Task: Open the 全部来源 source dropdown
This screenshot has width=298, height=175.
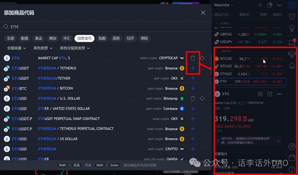Action: tap(16, 48)
